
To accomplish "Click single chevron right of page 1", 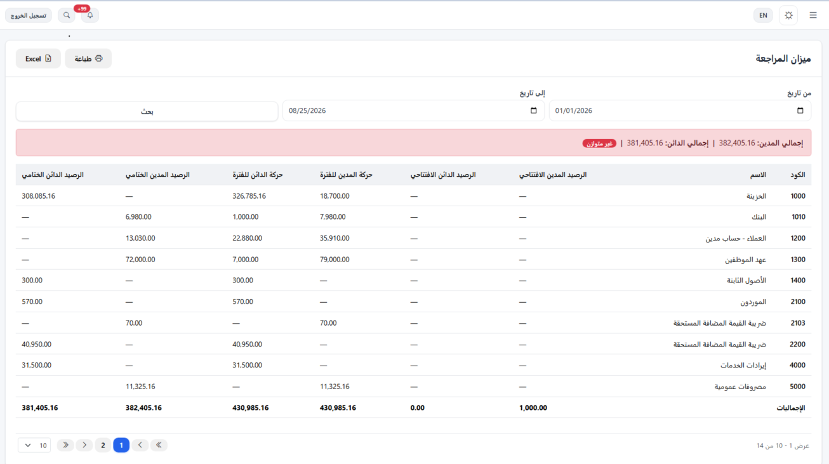I will [140, 445].
